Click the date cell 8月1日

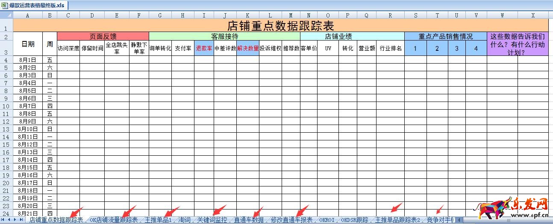click(x=28, y=60)
